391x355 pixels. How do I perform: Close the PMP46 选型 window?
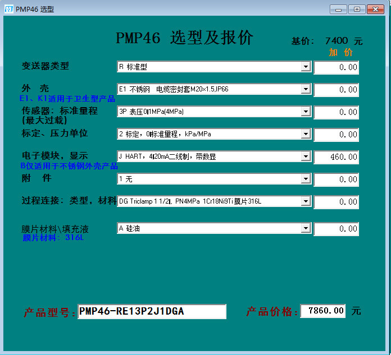pos(375,9)
